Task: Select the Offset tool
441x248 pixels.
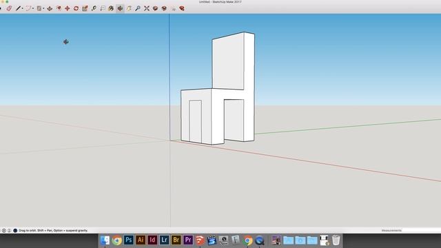Action: pyautogui.click(x=59, y=8)
